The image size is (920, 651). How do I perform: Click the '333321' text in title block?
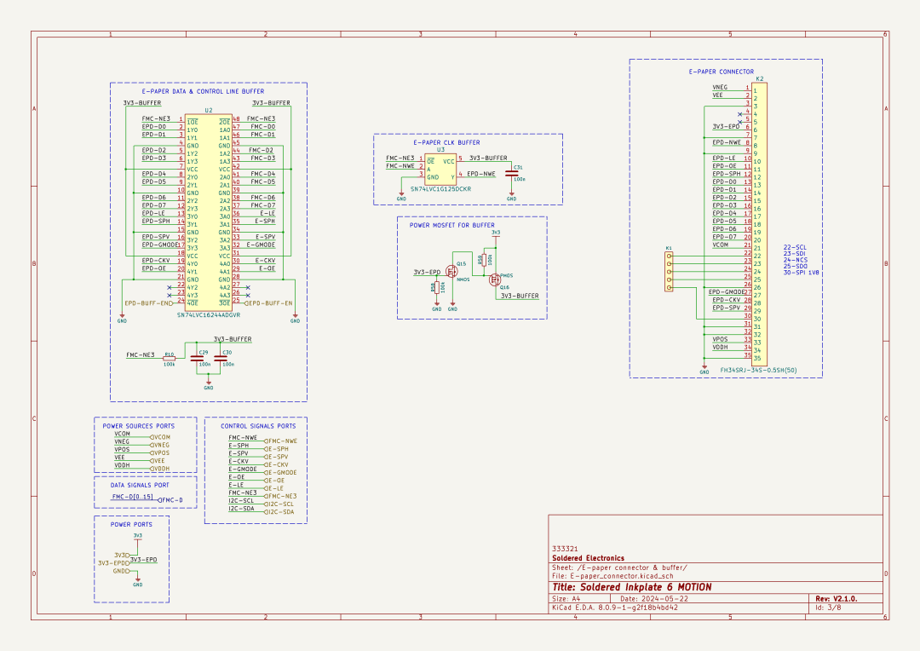[565, 549]
